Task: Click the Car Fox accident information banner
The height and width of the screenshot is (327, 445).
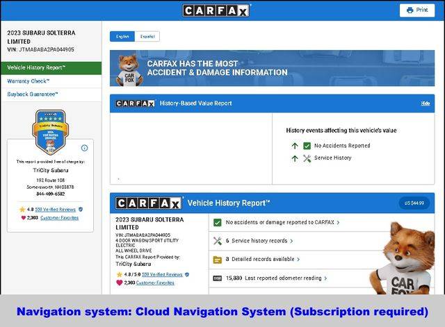Action: click(x=272, y=68)
